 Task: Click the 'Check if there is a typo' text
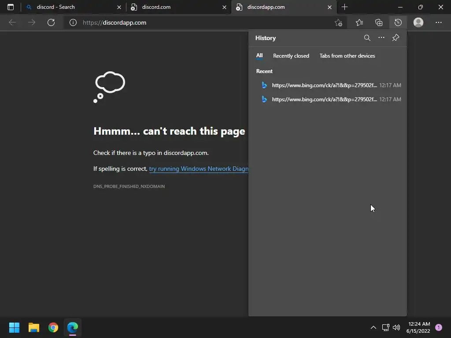(151, 153)
